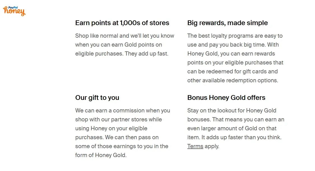Open the Terms link
Screen dimensions: 315x171
[195, 146]
